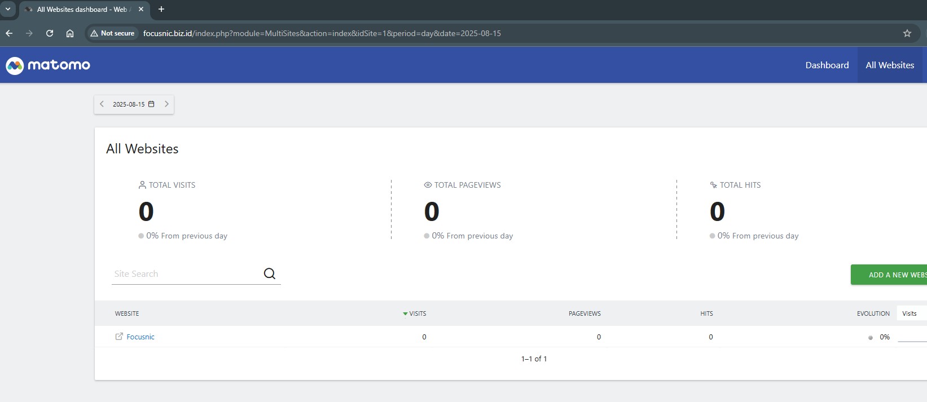The width and height of the screenshot is (927, 402).
Task: Bookmark this page with star icon
Action: click(907, 33)
